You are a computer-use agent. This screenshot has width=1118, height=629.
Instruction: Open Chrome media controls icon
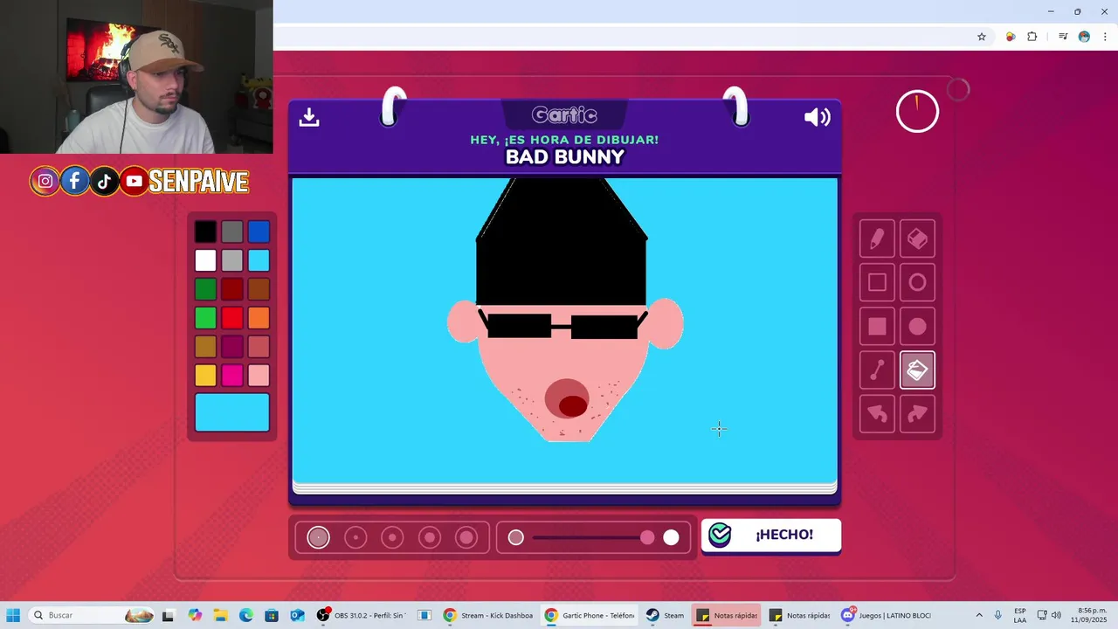(1063, 37)
